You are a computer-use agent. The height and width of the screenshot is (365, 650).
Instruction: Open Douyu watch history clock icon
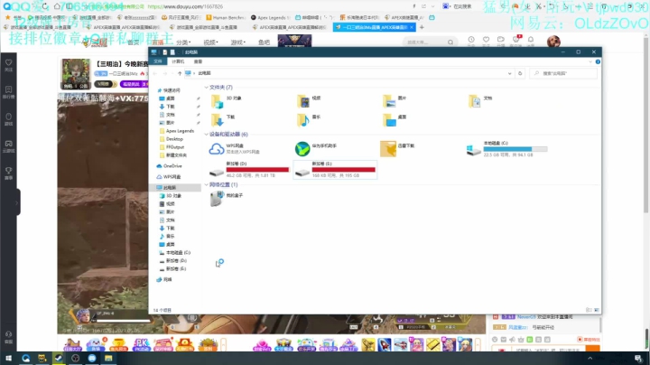(471, 40)
